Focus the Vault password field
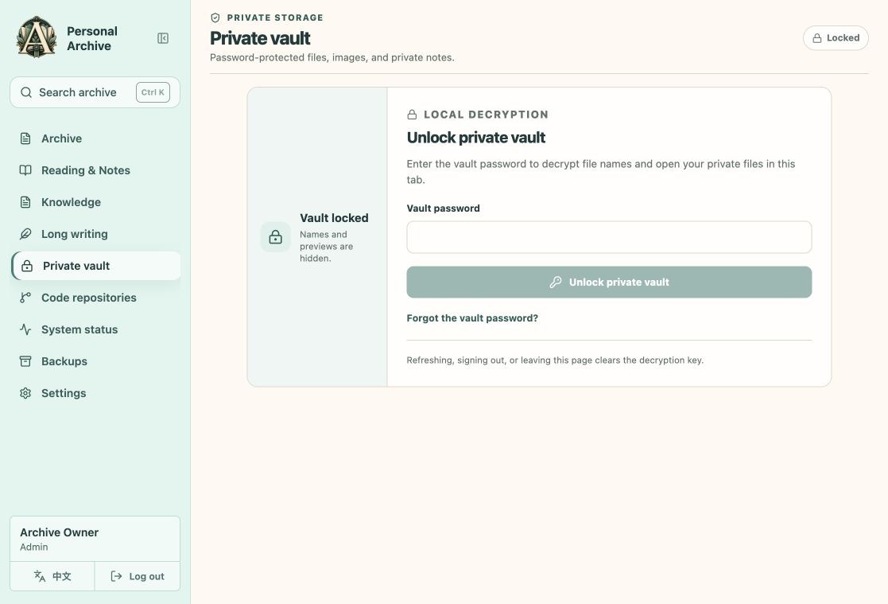 click(609, 237)
